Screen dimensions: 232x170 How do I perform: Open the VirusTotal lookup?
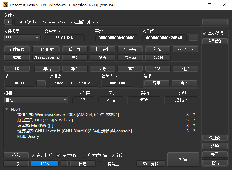click(185, 49)
